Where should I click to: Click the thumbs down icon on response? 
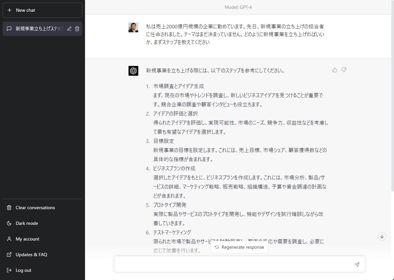click(344, 70)
